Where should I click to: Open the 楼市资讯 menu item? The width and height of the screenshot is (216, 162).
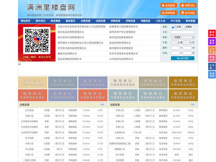(x=40, y=21)
